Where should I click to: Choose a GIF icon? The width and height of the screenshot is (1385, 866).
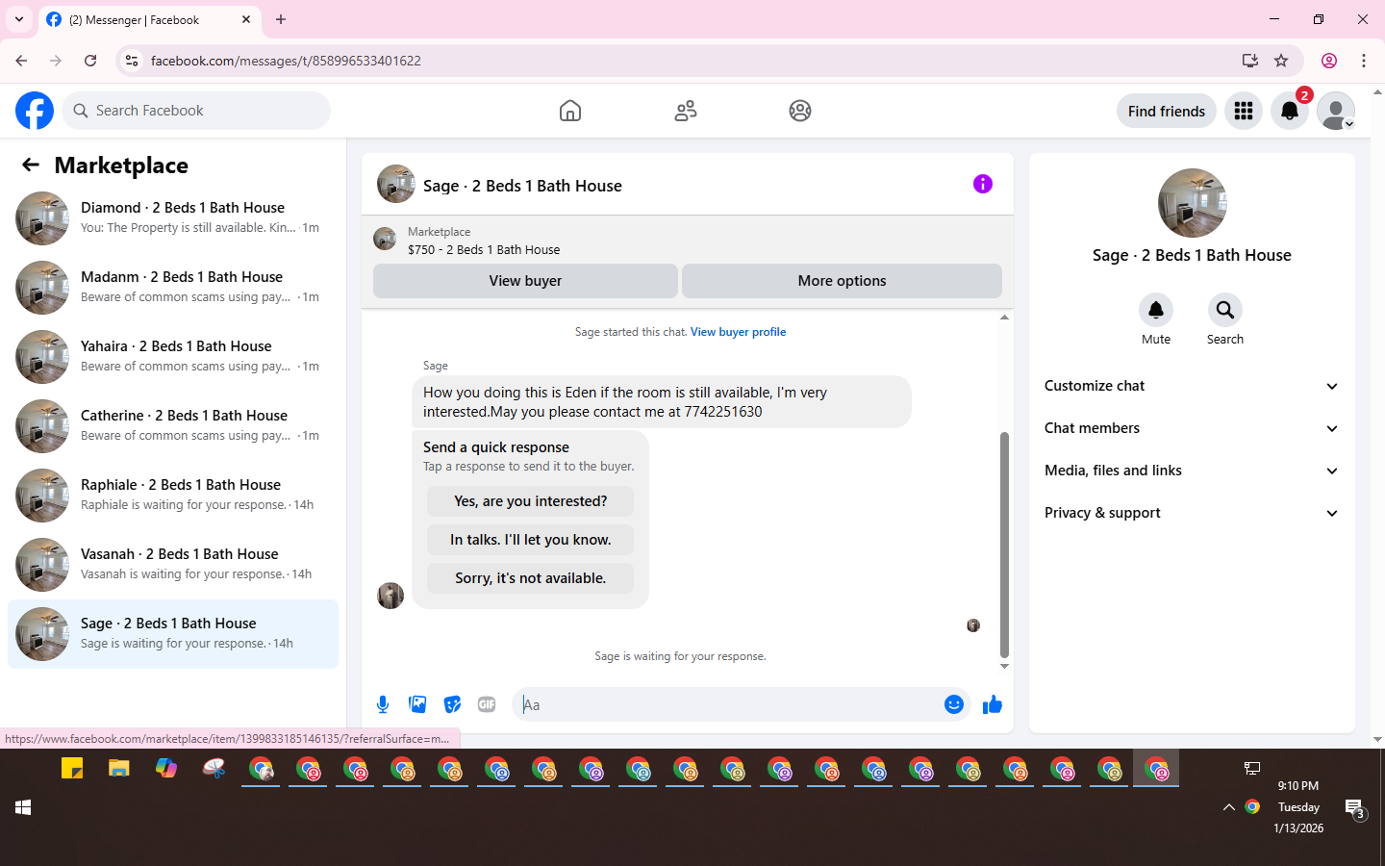tap(487, 704)
